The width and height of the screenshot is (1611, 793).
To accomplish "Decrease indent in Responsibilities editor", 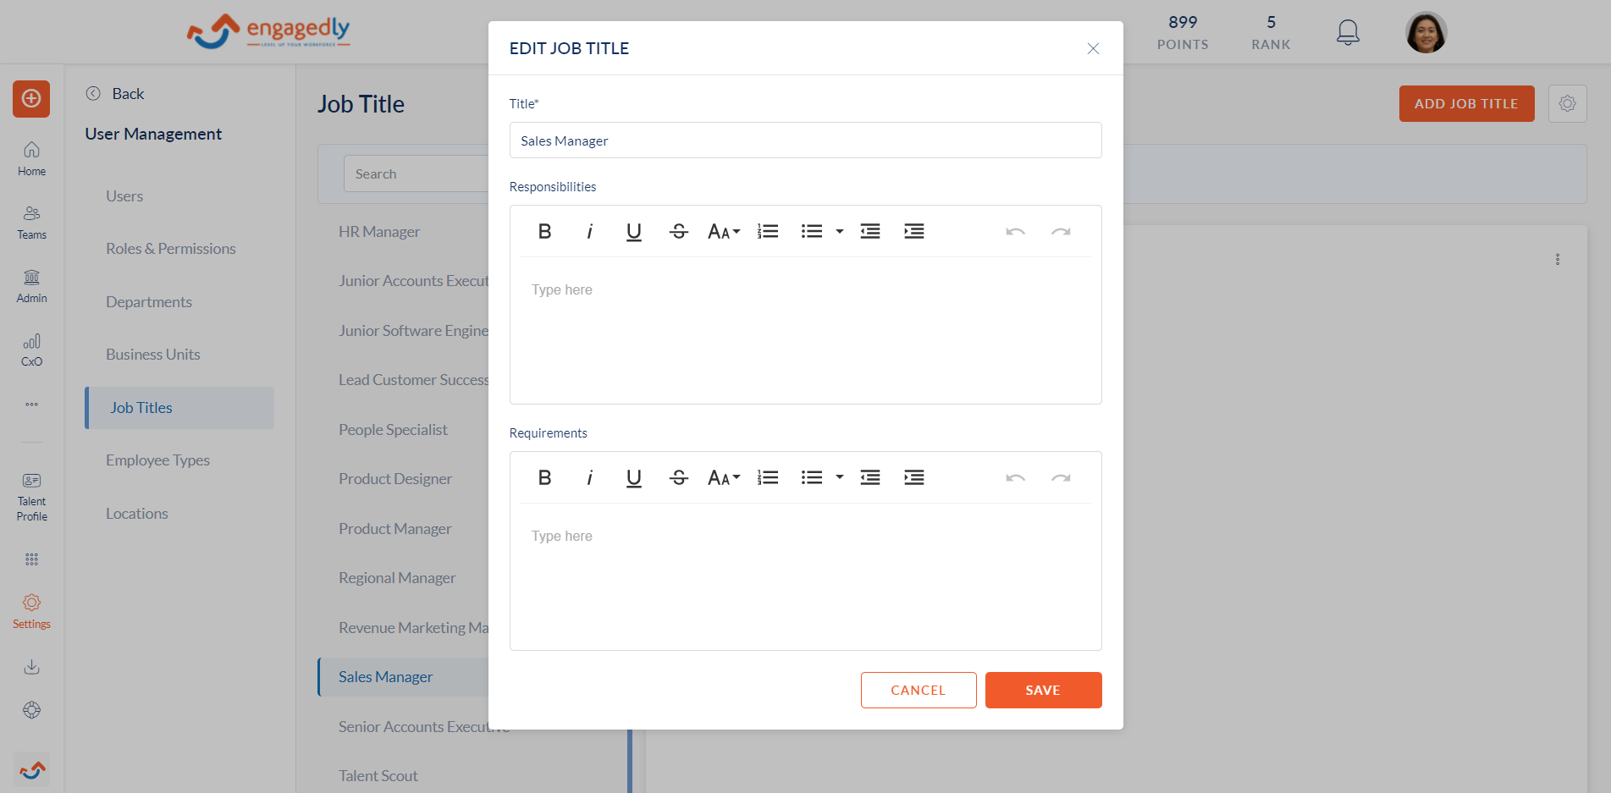I will click(x=870, y=231).
